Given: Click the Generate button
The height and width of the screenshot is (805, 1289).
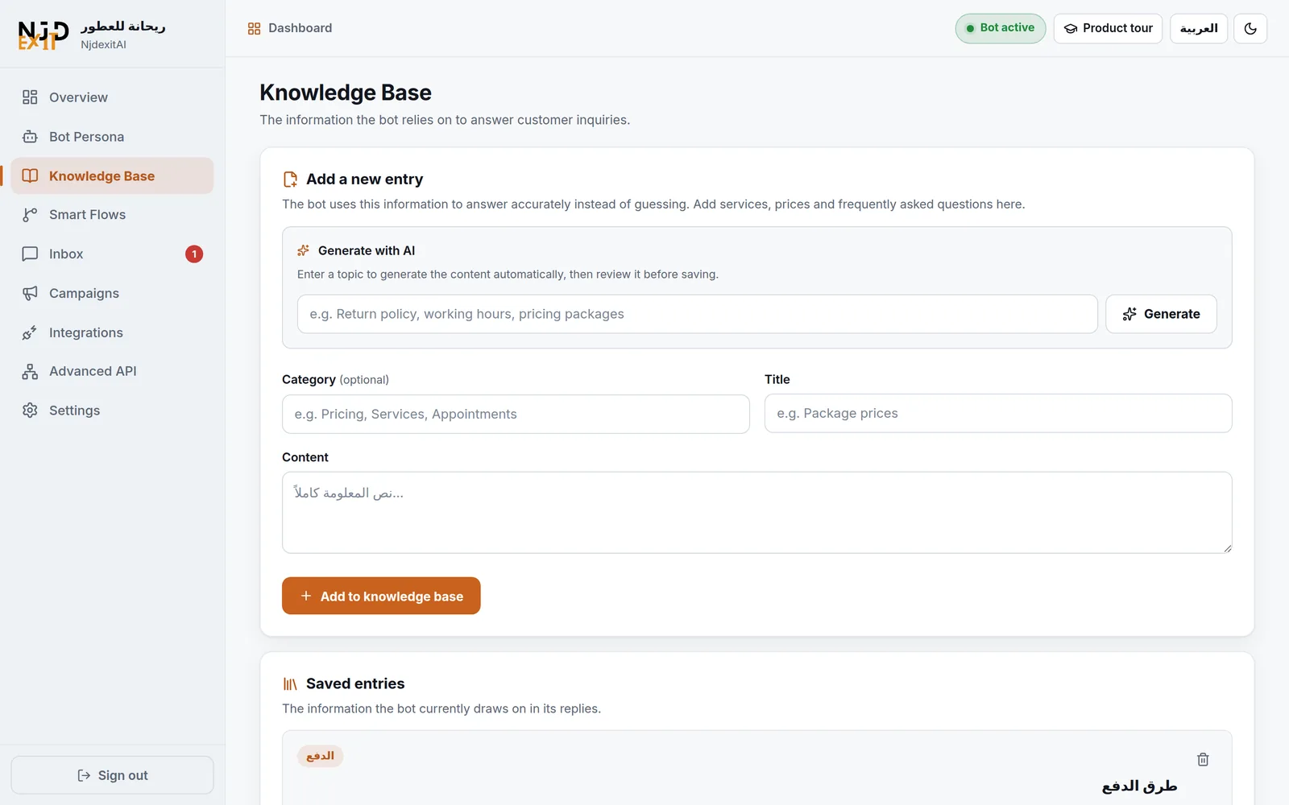Looking at the screenshot, I should (x=1161, y=314).
